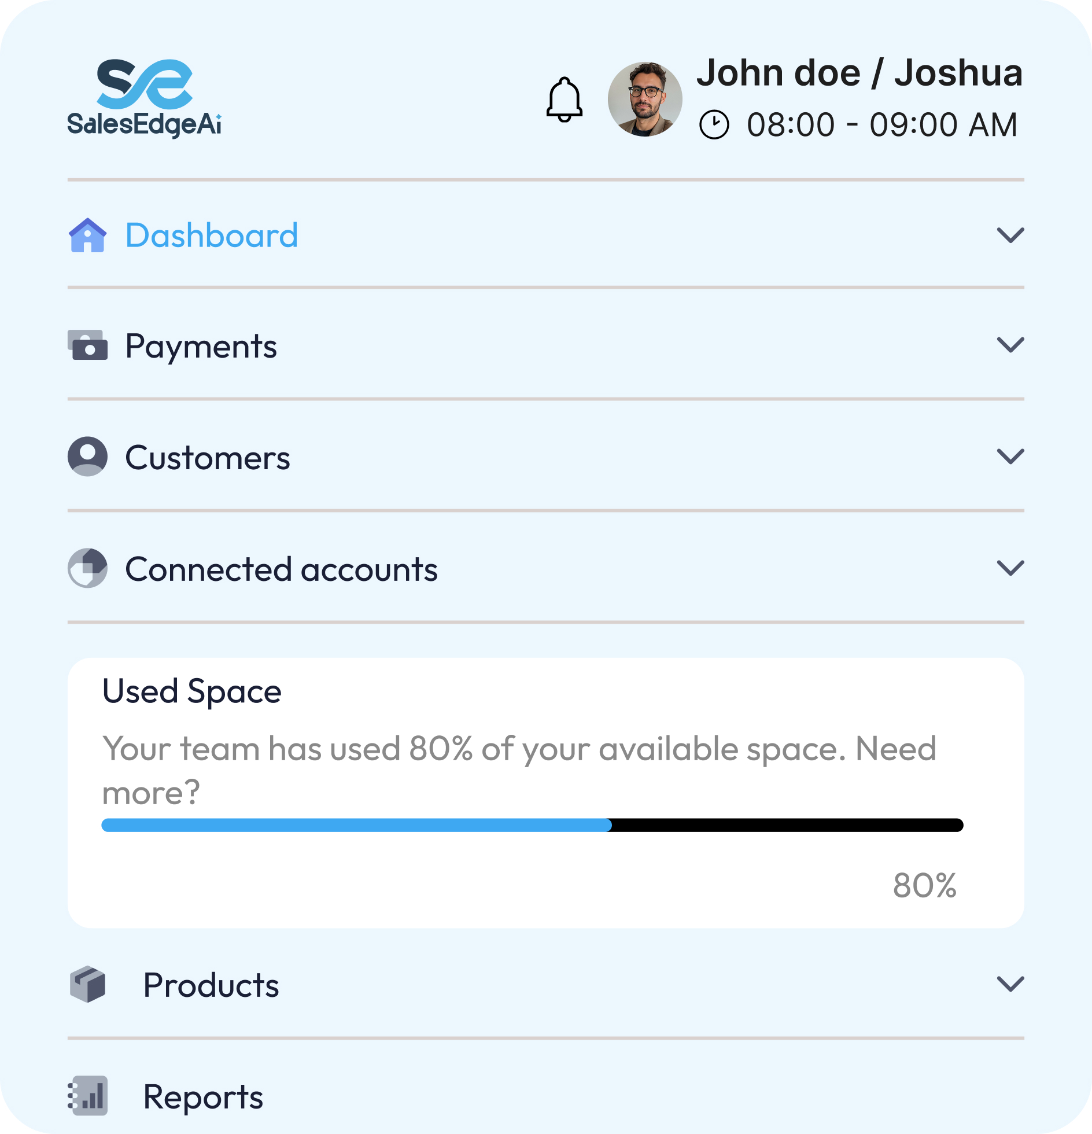Click the SalesEdgeAi logo
1092x1134 pixels.
(144, 98)
